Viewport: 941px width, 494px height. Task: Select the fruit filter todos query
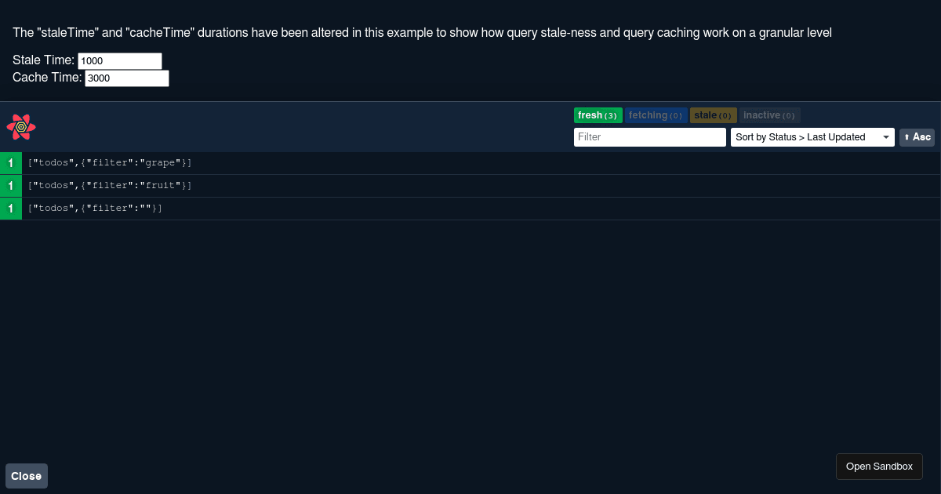coord(110,186)
